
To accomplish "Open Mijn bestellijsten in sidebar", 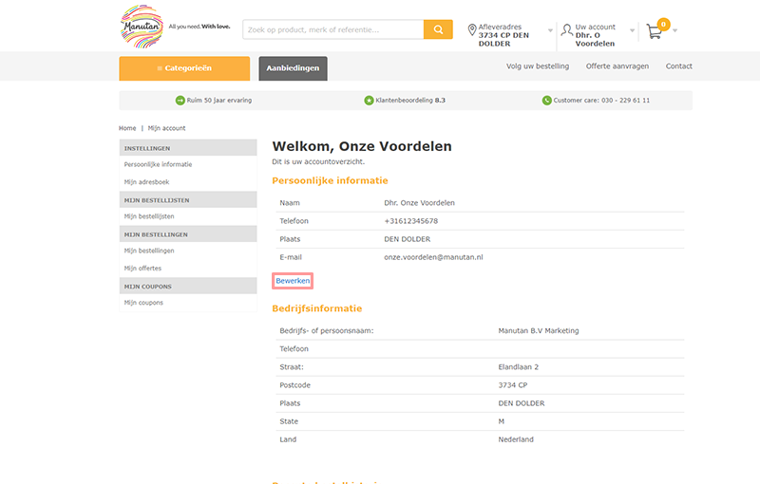I will pos(149,216).
